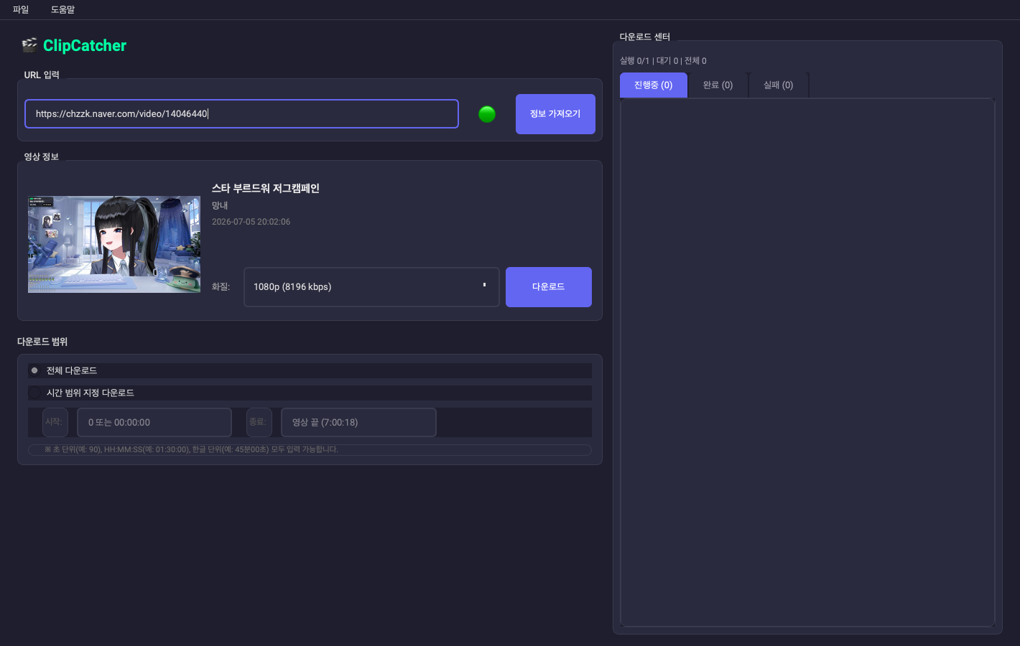Switch to the 완료 (0) tab

coord(718,85)
